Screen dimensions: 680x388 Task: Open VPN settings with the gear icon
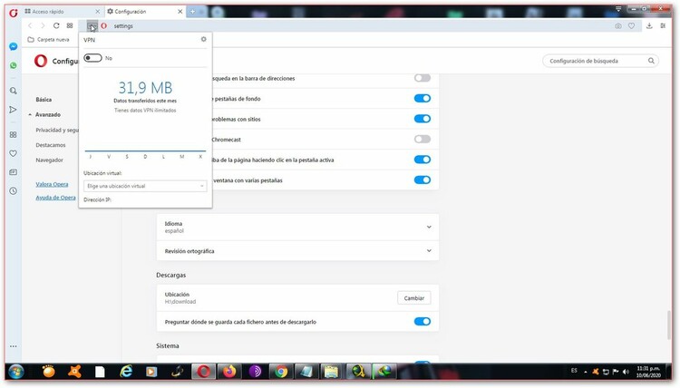click(x=203, y=40)
